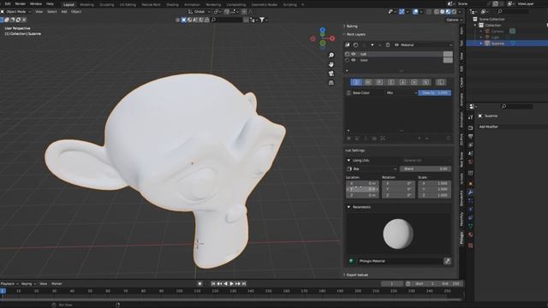Click the viewport zoom magnifier icon
The height and width of the screenshot is (308, 548).
[331, 55]
